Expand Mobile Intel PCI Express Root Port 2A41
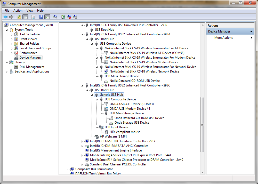 click(x=82, y=155)
